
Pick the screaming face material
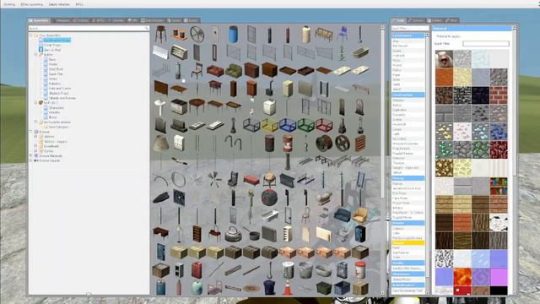tap(444, 58)
